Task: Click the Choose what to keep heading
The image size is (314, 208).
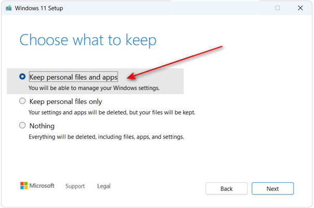Action: pyautogui.click(x=88, y=40)
